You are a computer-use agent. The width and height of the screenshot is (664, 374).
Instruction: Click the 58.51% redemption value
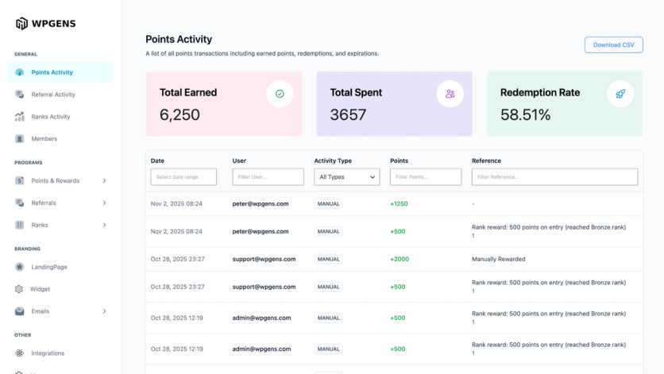pos(525,115)
